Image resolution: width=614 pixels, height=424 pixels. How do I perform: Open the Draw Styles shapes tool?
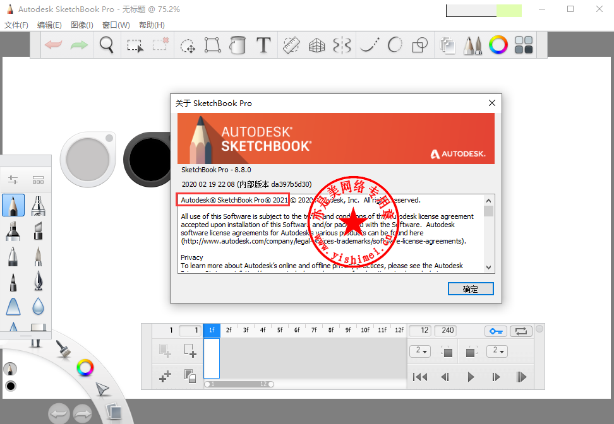[x=420, y=45]
